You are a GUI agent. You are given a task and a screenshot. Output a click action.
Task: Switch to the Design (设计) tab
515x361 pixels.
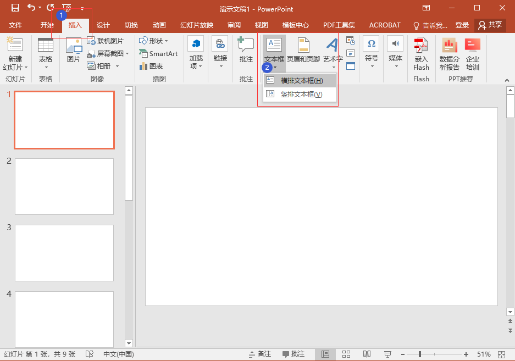pyautogui.click(x=103, y=25)
